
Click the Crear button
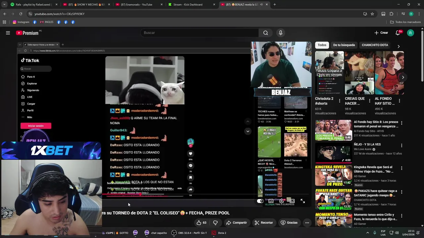pos(381,33)
